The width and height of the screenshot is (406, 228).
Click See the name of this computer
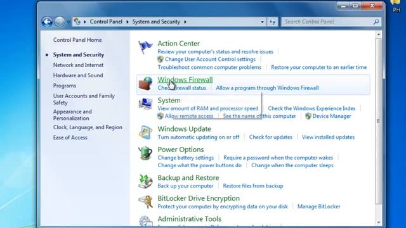pyautogui.click(x=259, y=117)
